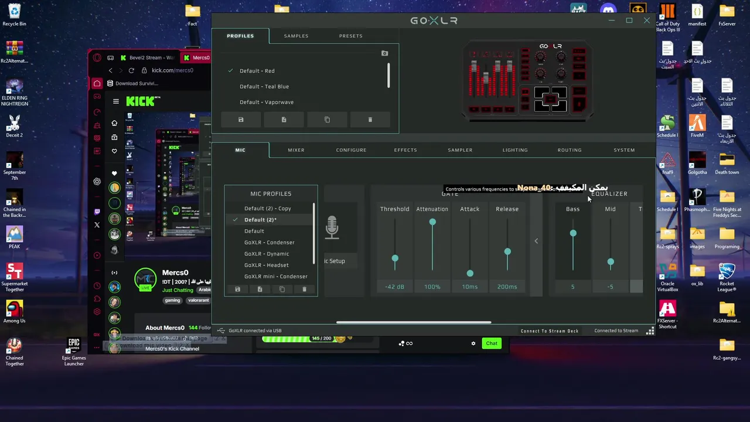The height and width of the screenshot is (422, 750).
Task: Open Twitch in Opera sidebar
Action: click(x=97, y=212)
